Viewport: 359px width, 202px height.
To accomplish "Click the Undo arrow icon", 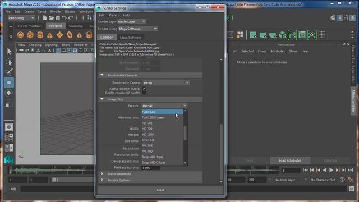I will click(x=64, y=18).
